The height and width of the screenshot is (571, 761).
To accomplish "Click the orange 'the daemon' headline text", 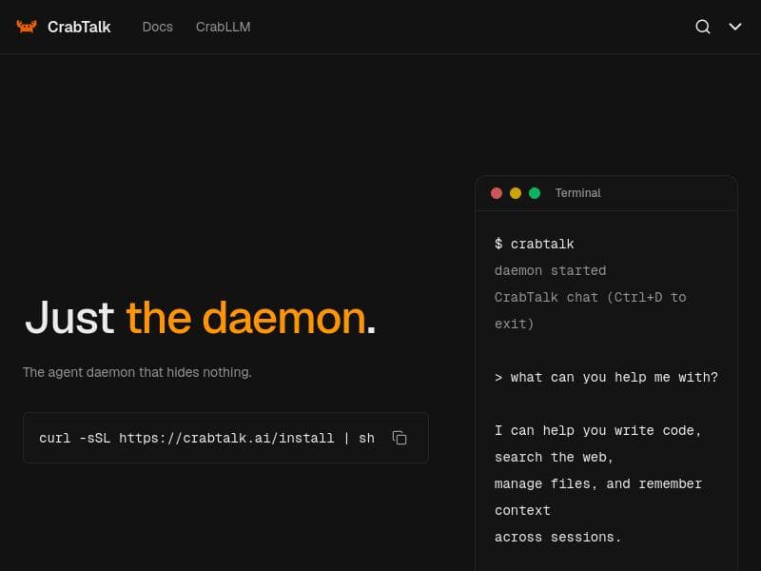I will point(245,317).
